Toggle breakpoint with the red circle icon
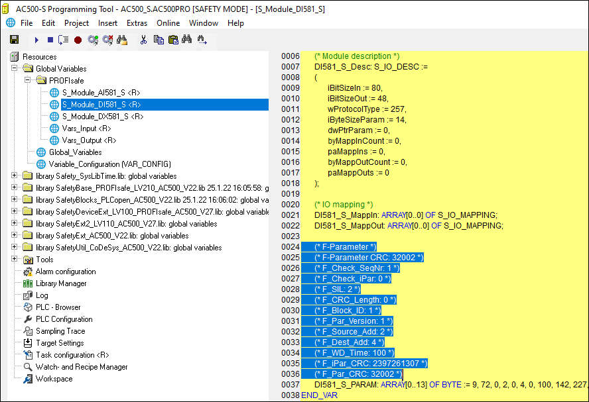Screen dimensions: 589x402 [78, 40]
